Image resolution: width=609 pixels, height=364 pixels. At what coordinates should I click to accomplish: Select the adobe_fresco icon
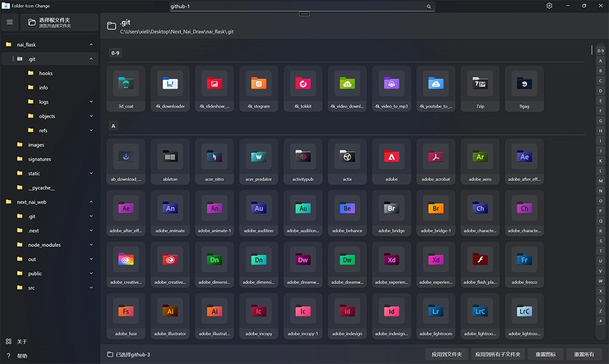[x=524, y=265]
